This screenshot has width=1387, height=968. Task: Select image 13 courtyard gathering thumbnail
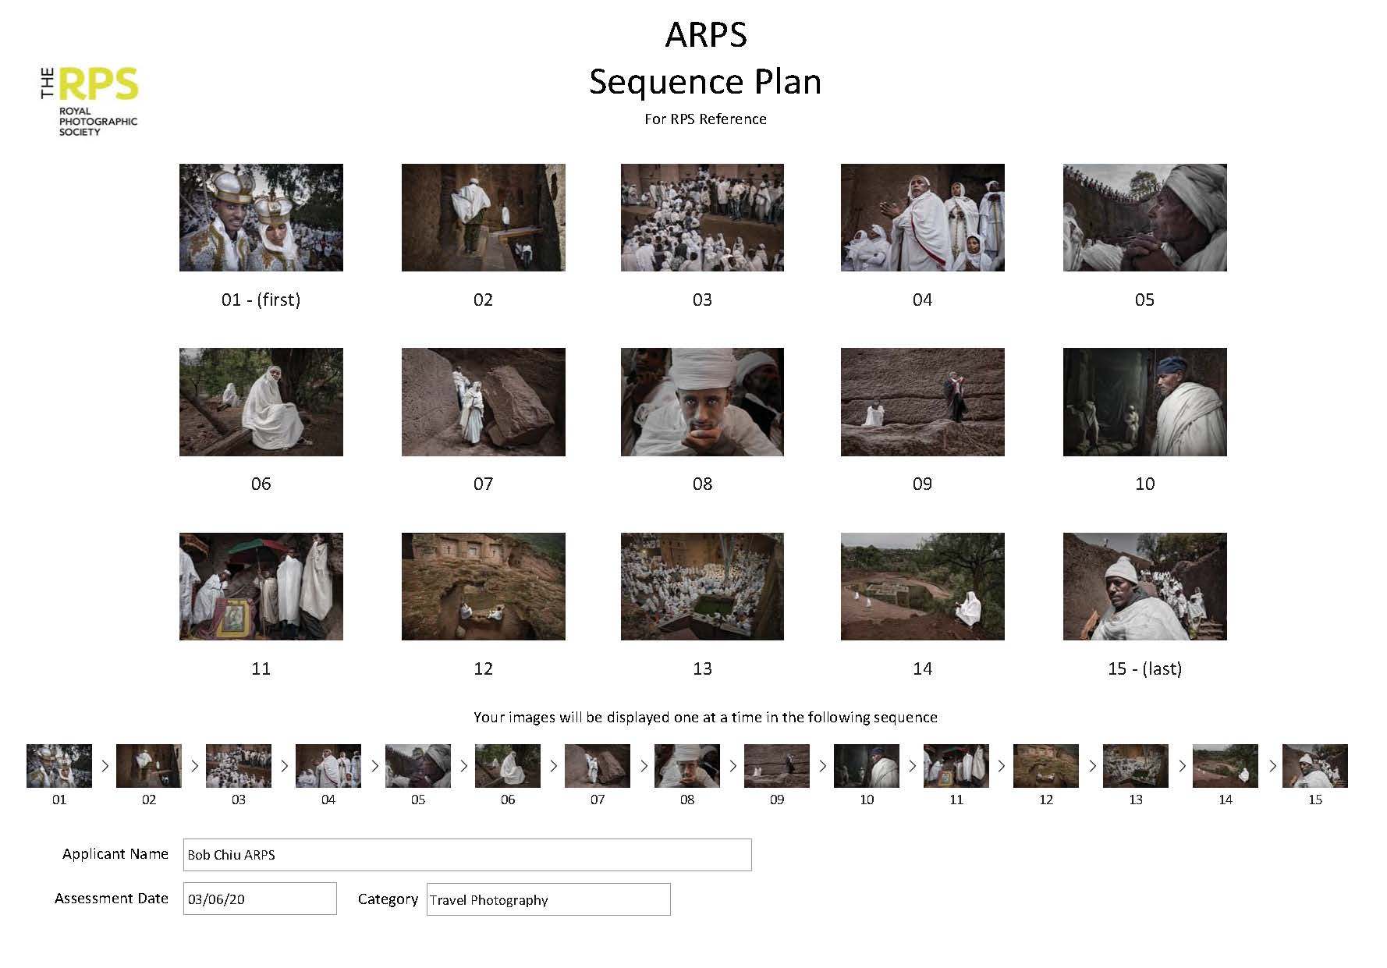pos(702,586)
